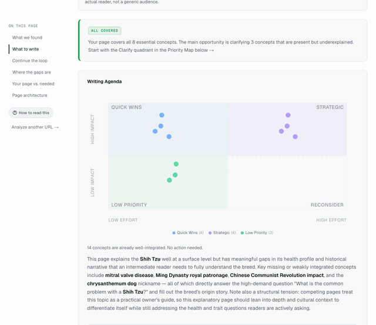Viewport: 376px width, 325px height.
Task: Select the What to write nav item
Action: point(25,49)
